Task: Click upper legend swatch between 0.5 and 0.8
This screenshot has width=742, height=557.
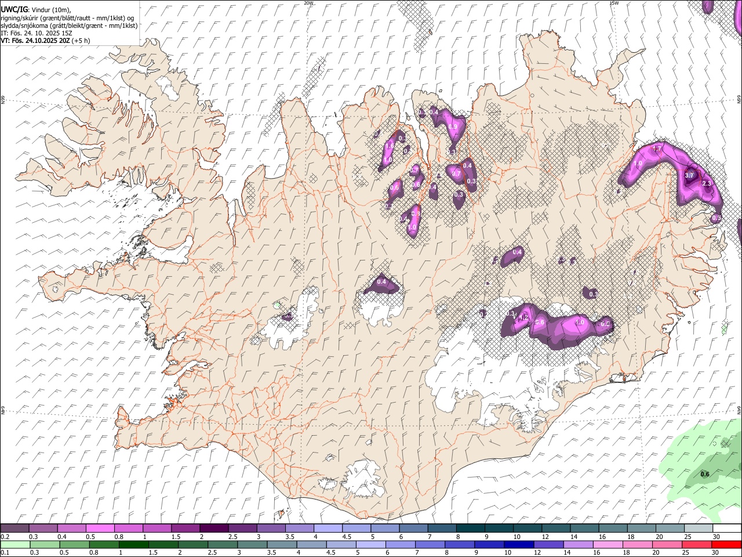Action: (100, 528)
